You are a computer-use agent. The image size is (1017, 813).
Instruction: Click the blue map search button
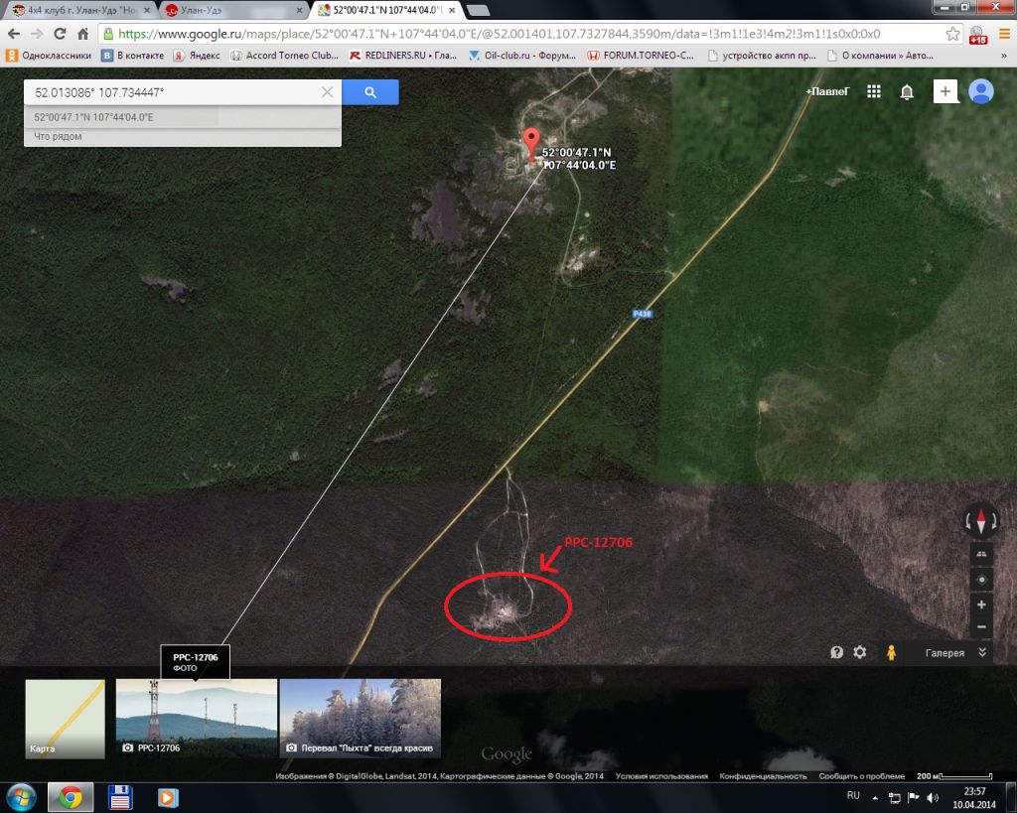point(369,92)
